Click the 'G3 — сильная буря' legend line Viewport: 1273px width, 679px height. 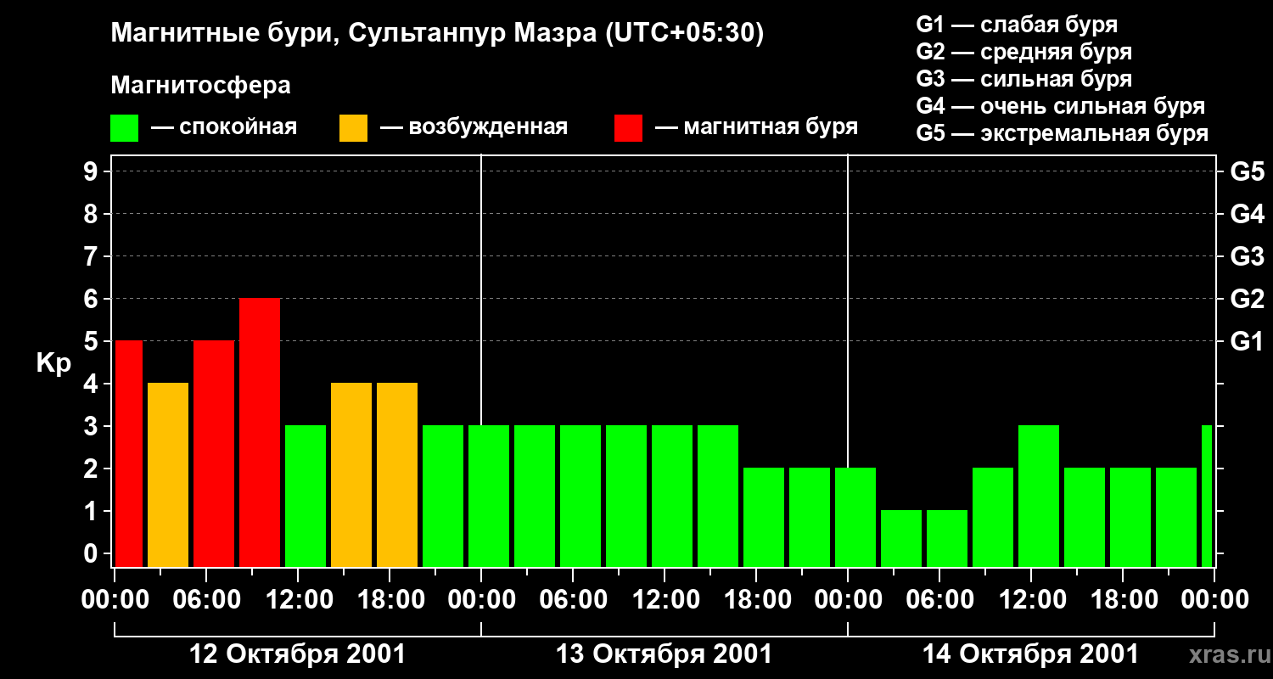tap(1024, 79)
